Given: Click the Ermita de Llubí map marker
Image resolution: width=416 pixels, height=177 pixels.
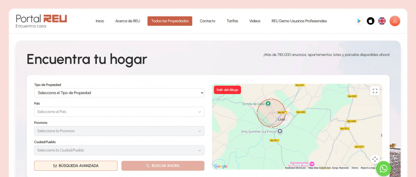Looking at the screenshot, I should (x=268, y=104).
